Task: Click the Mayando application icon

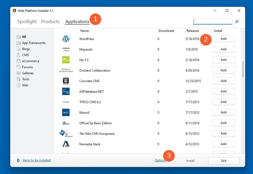Action: [66, 49]
